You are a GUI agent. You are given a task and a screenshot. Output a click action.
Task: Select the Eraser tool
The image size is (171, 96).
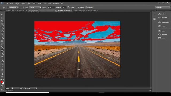[x=2, y=47]
